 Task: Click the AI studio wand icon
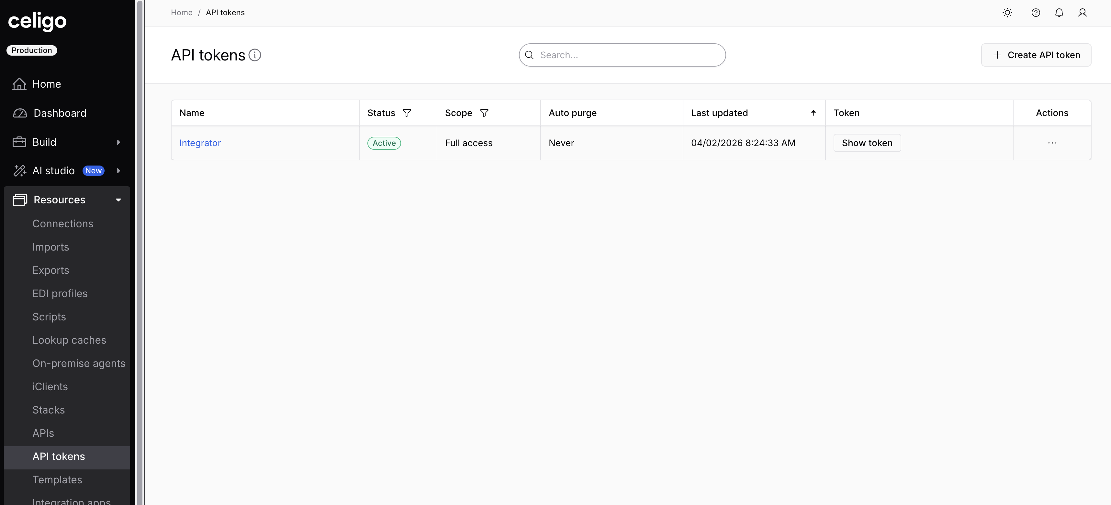point(19,171)
